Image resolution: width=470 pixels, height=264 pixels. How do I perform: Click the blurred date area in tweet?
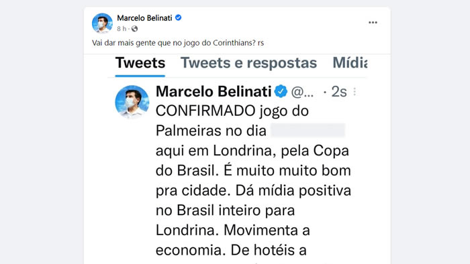coord(308,131)
